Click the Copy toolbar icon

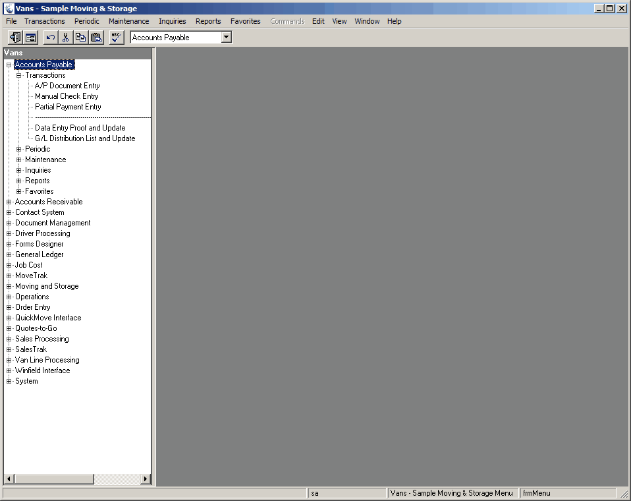click(x=80, y=38)
